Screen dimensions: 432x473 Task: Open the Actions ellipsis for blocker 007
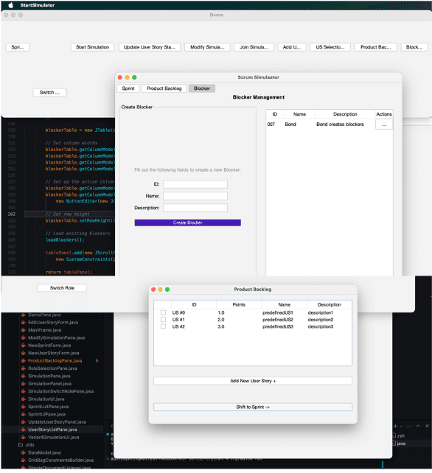pos(384,125)
